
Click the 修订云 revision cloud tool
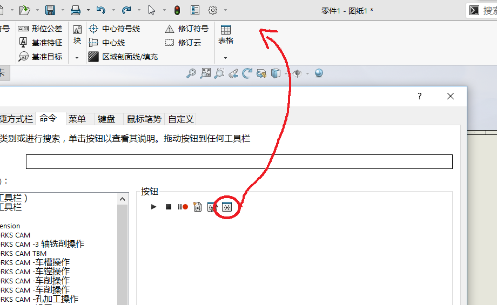[x=183, y=43]
